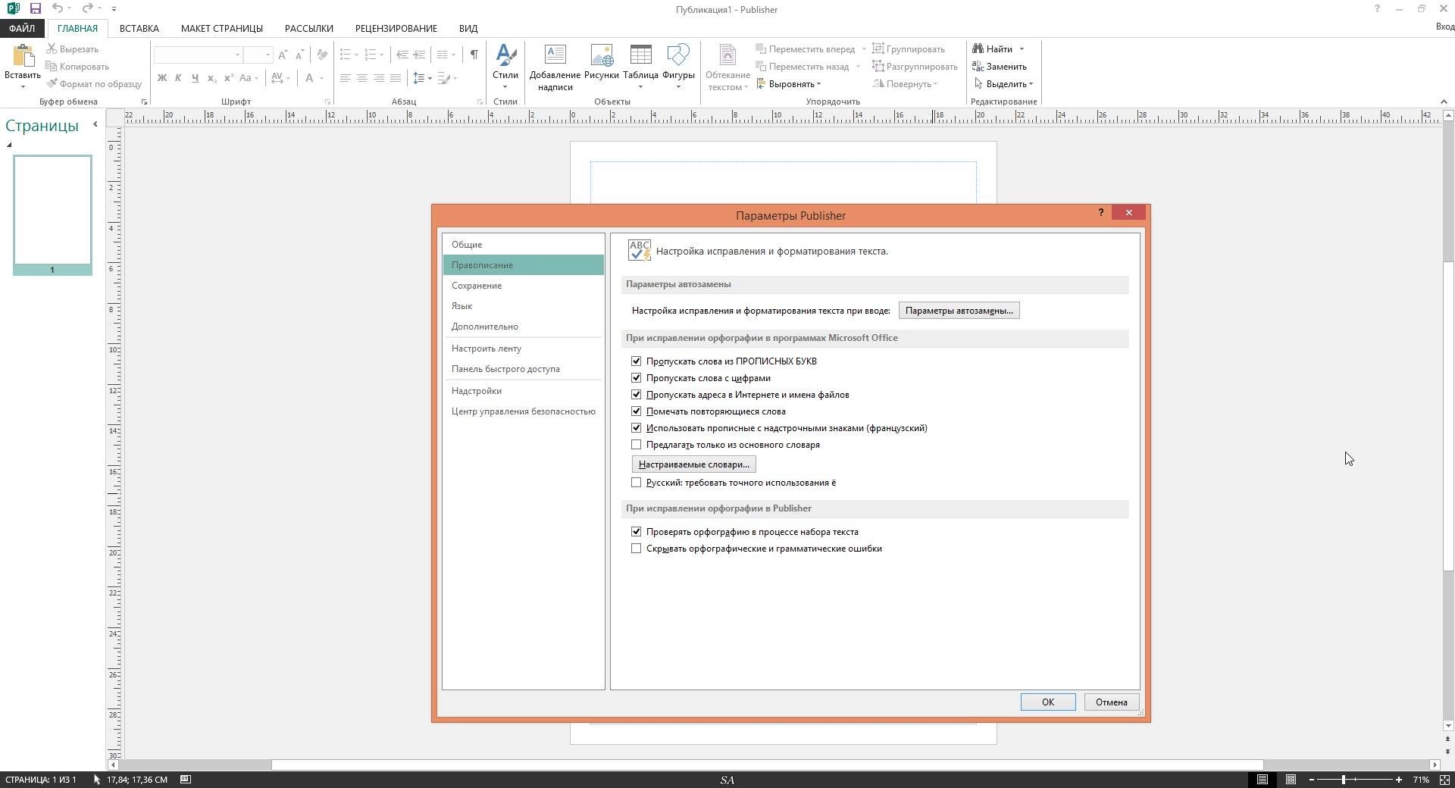Enable 'Предлагать только из основного словаря' checkbox
This screenshot has width=1455, height=788.
637,445
